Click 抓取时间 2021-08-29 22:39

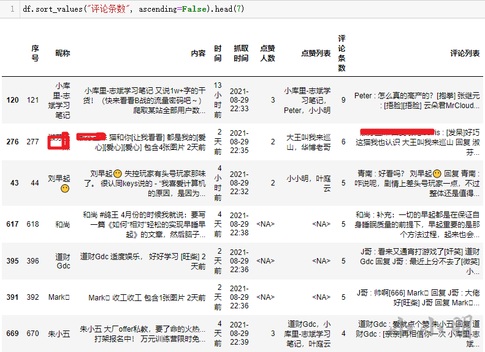tap(239, 334)
